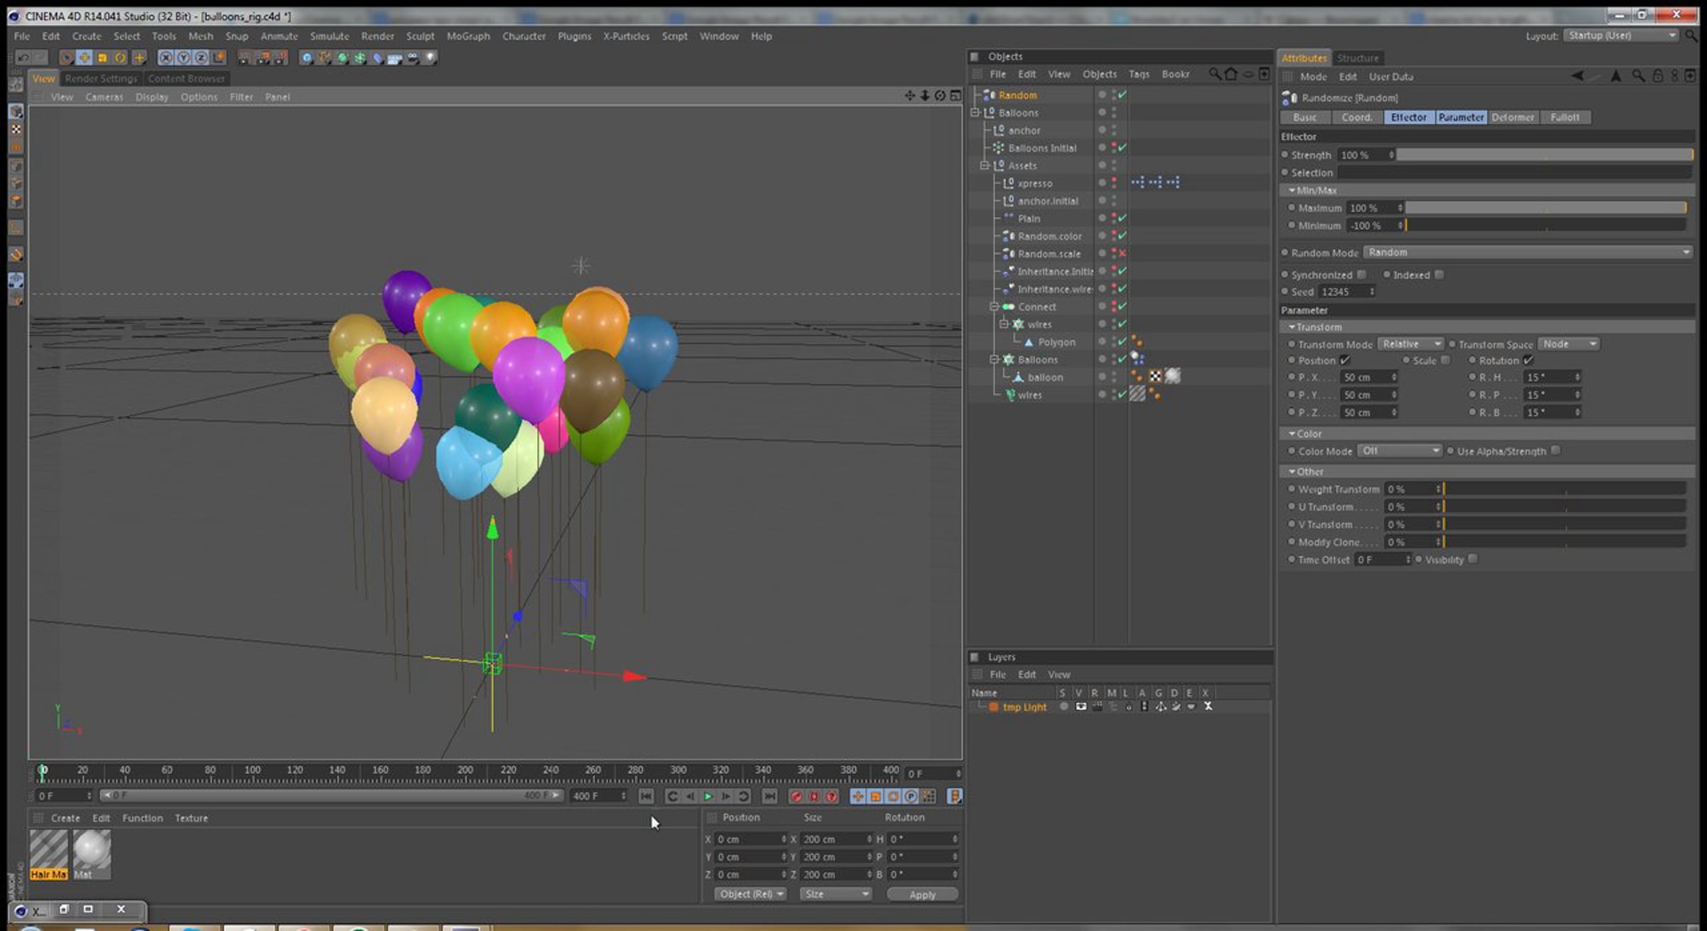Toggle the X-axis lock icon
This screenshot has width=1707, height=931.
coord(166,58)
